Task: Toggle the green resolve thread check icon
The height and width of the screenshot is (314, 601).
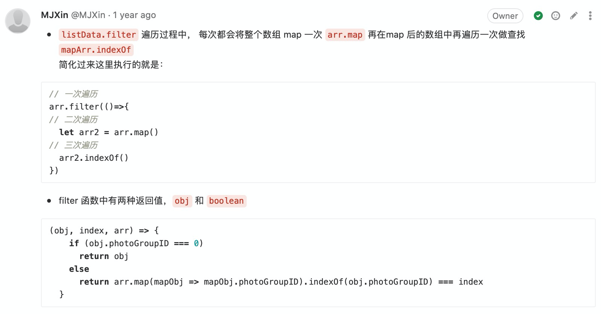Action: coord(538,16)
